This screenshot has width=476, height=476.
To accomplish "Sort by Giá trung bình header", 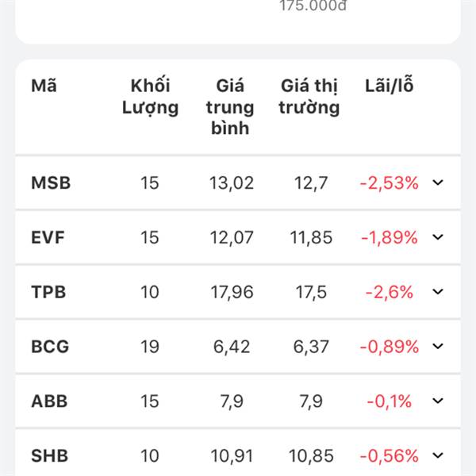I will click(230, 107).
